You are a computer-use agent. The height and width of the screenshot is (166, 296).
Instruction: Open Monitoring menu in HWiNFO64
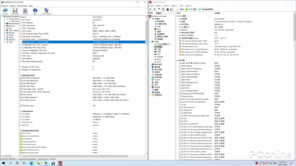pyautogui.click(x=22, y=6)
